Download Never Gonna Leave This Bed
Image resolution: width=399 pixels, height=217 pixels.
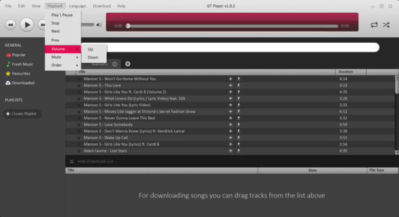239,118
